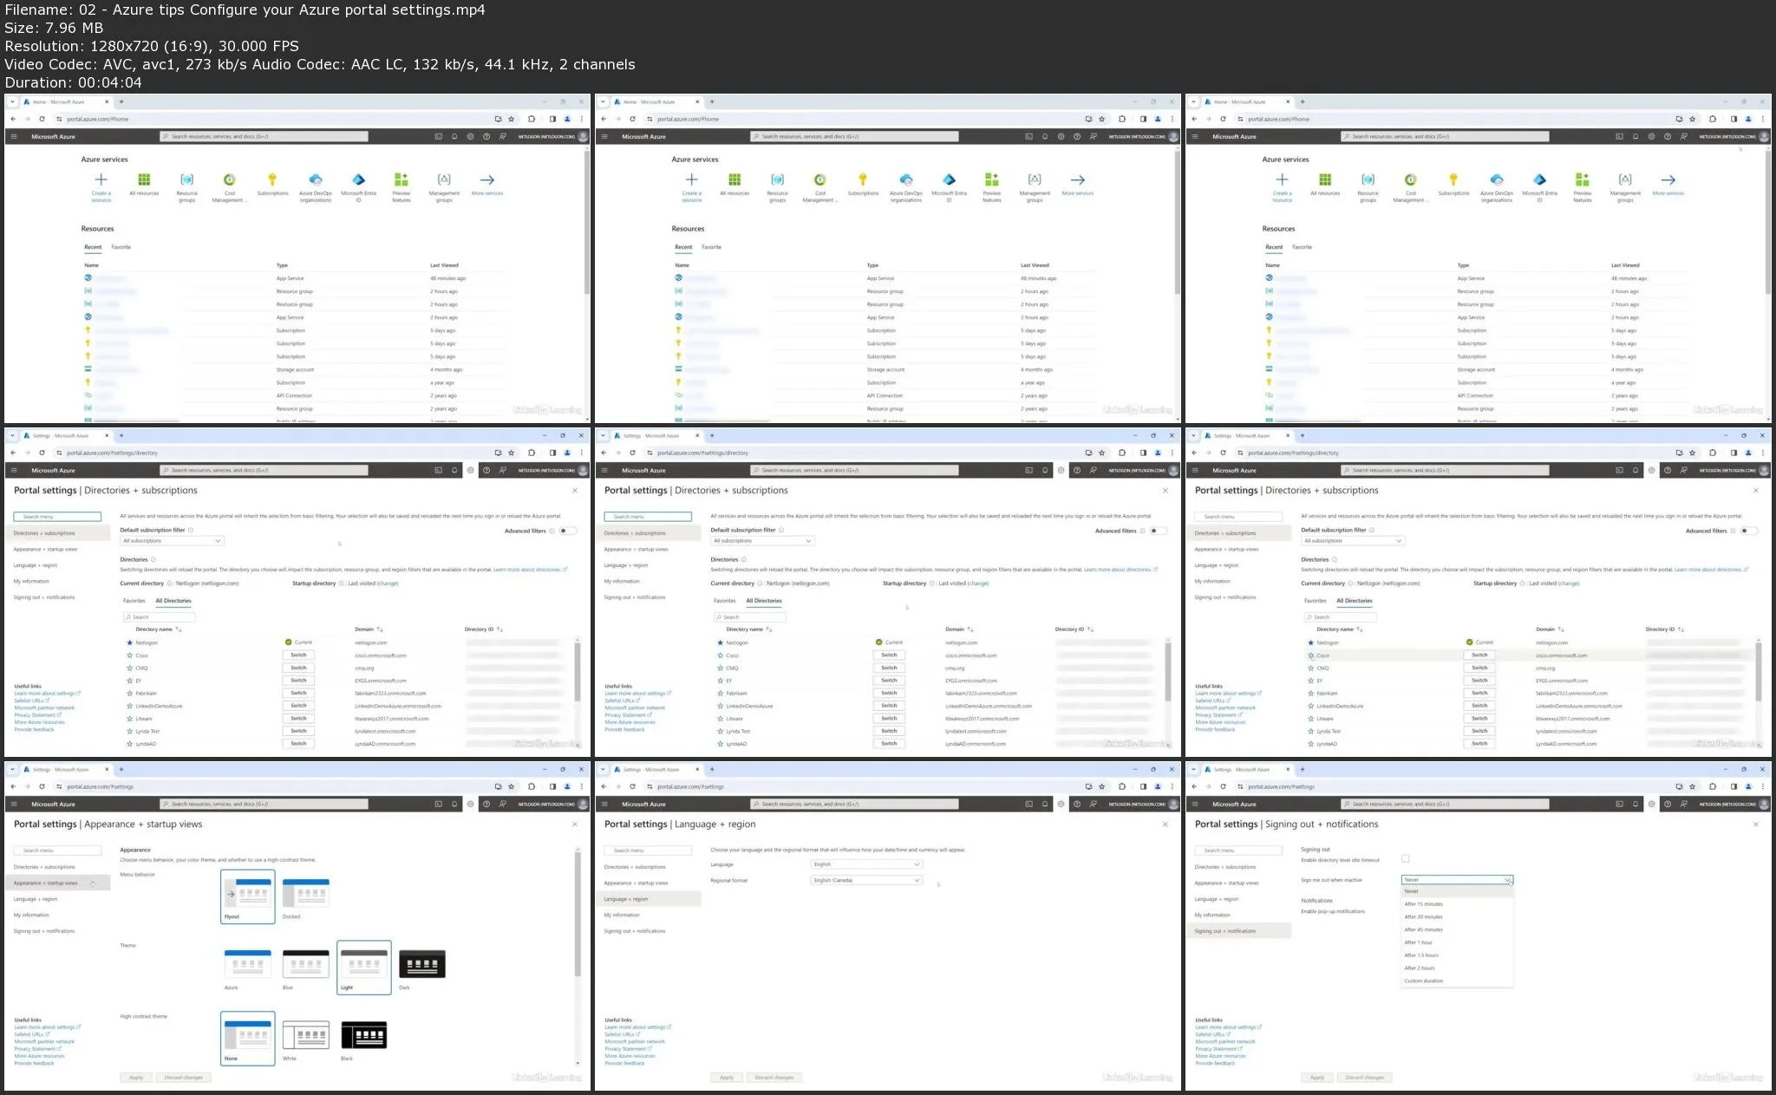Click settings gear on Appearance + startup views page
Viewport: 1776px width, 1095px height.
click(x=470, y=804)
